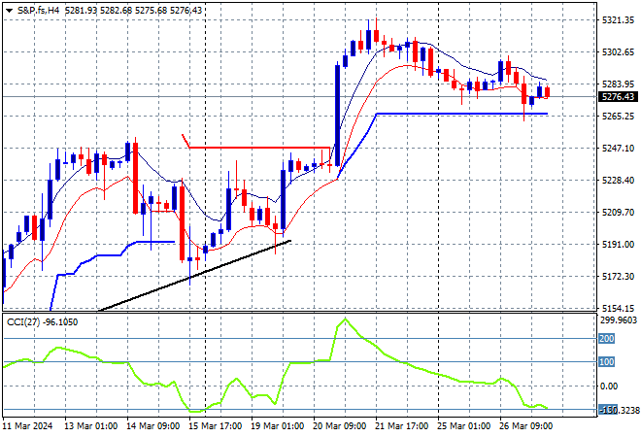Click the 5321.35 price scale label
Screen dimensions: 641x437
[619, 19]
